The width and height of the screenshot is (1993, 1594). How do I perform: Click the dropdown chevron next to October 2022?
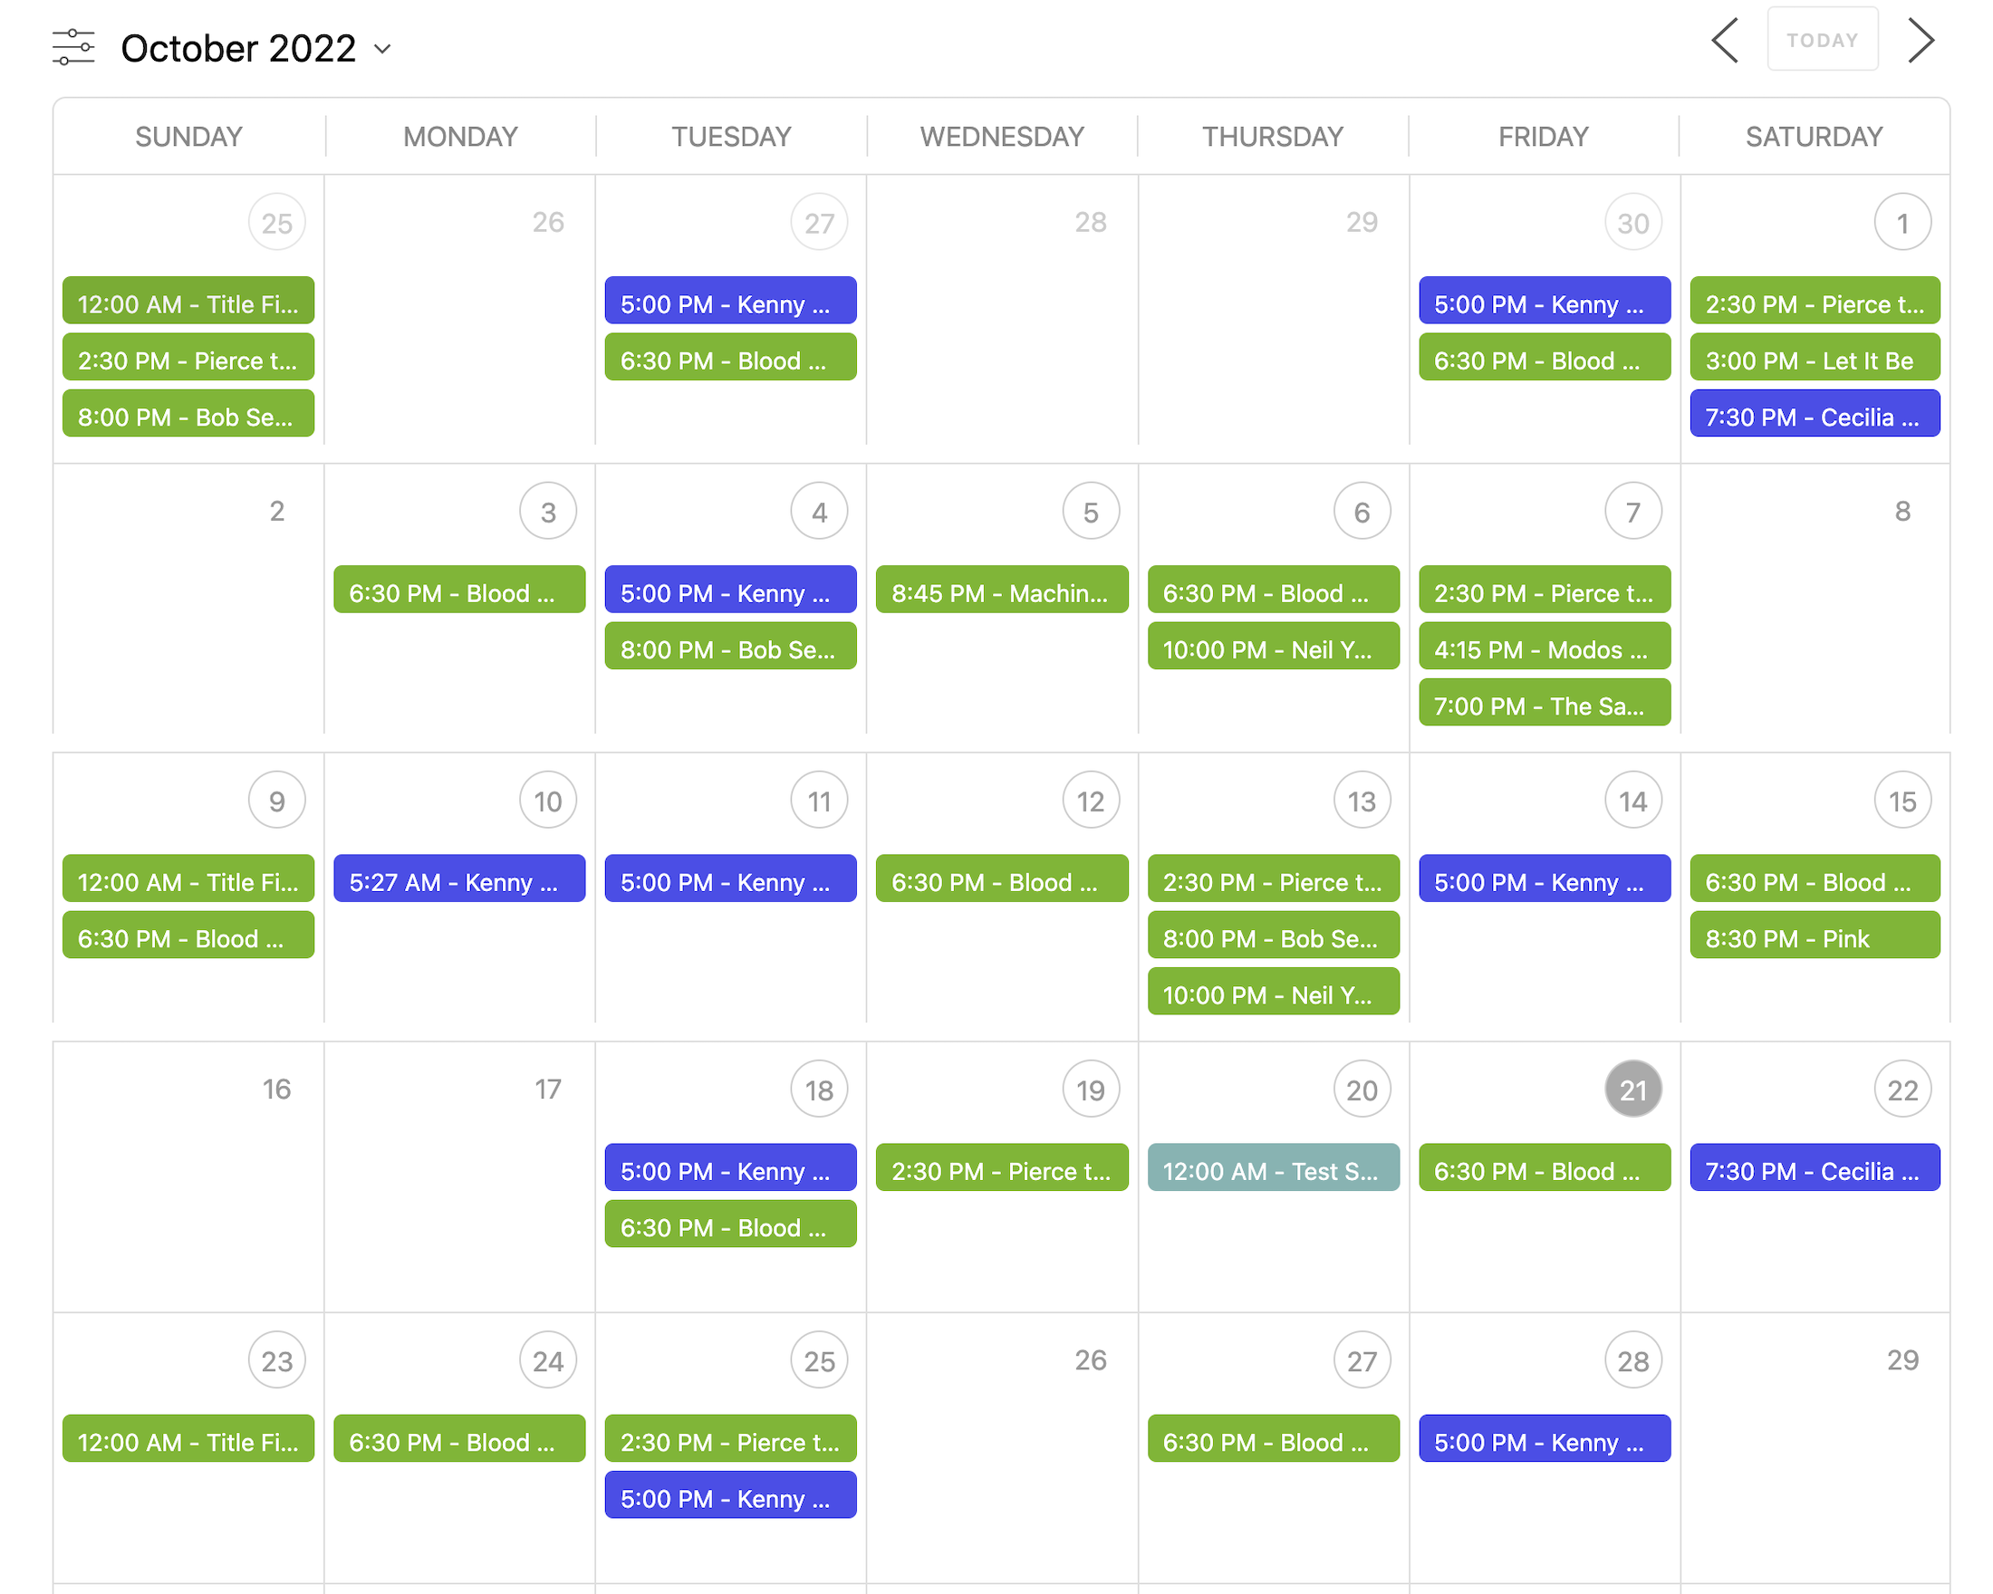(x=386, y=49)
